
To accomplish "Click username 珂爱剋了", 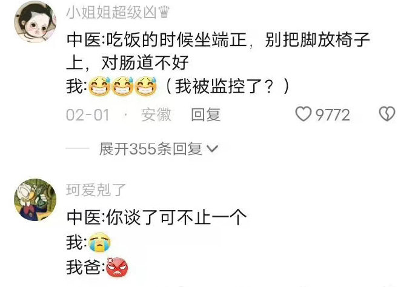I will [x=96, y=190].
